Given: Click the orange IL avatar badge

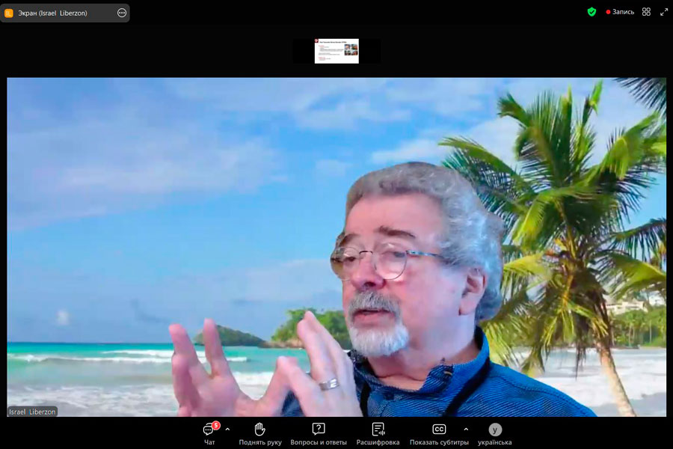Looking at the screenshot, I should (9, 13).
